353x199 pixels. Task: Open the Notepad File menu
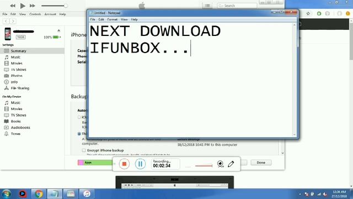click(93, 20)
